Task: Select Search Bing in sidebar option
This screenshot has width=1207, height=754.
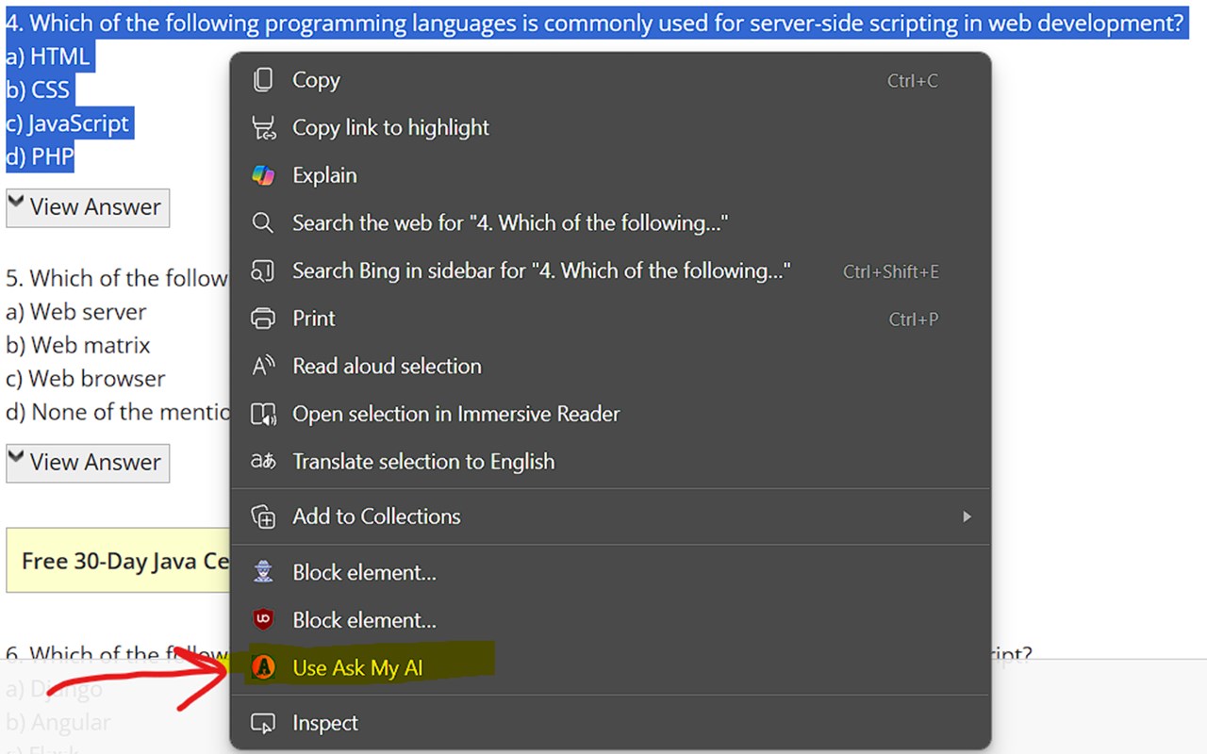Action: (540, 270)
